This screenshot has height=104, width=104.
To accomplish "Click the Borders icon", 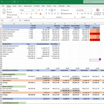I will (31, 14).
